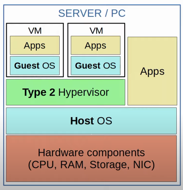Select the right Guest OS block
Viewport: 183px width, 190px height.
pos(96,66)
